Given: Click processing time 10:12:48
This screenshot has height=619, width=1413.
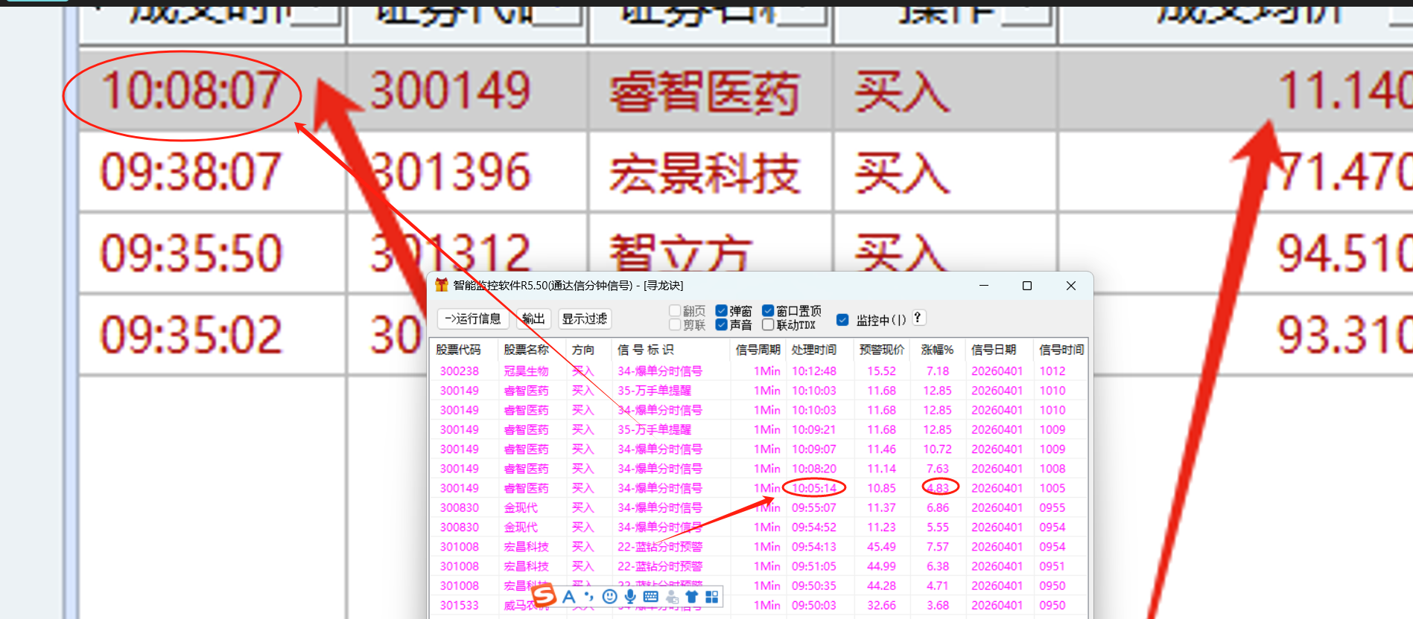Looking at the screenshot, I should (x=813, y=371).
